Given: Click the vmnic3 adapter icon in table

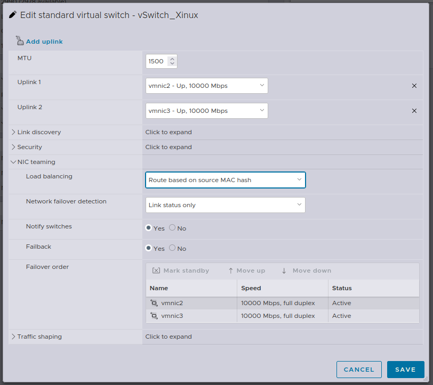Looking at the screenshot, I should coord(154,316).
